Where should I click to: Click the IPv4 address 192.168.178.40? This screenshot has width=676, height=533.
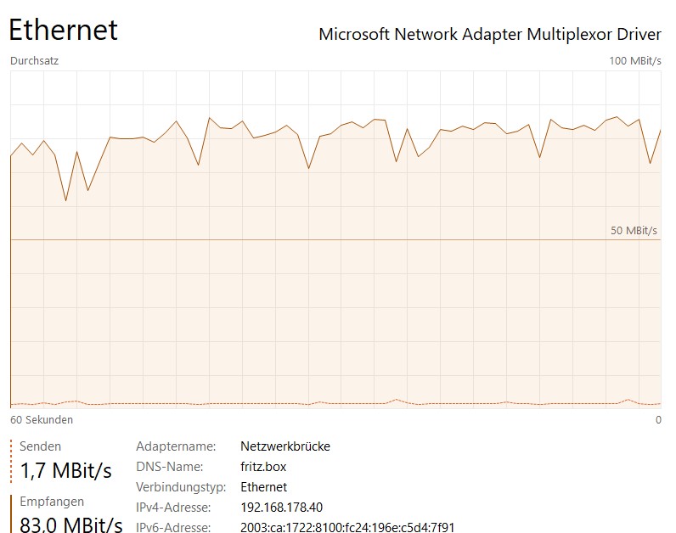281,508
